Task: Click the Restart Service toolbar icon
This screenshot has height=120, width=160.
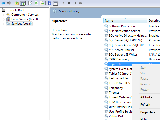Action: pyautogui.click(x=80, y=3)
